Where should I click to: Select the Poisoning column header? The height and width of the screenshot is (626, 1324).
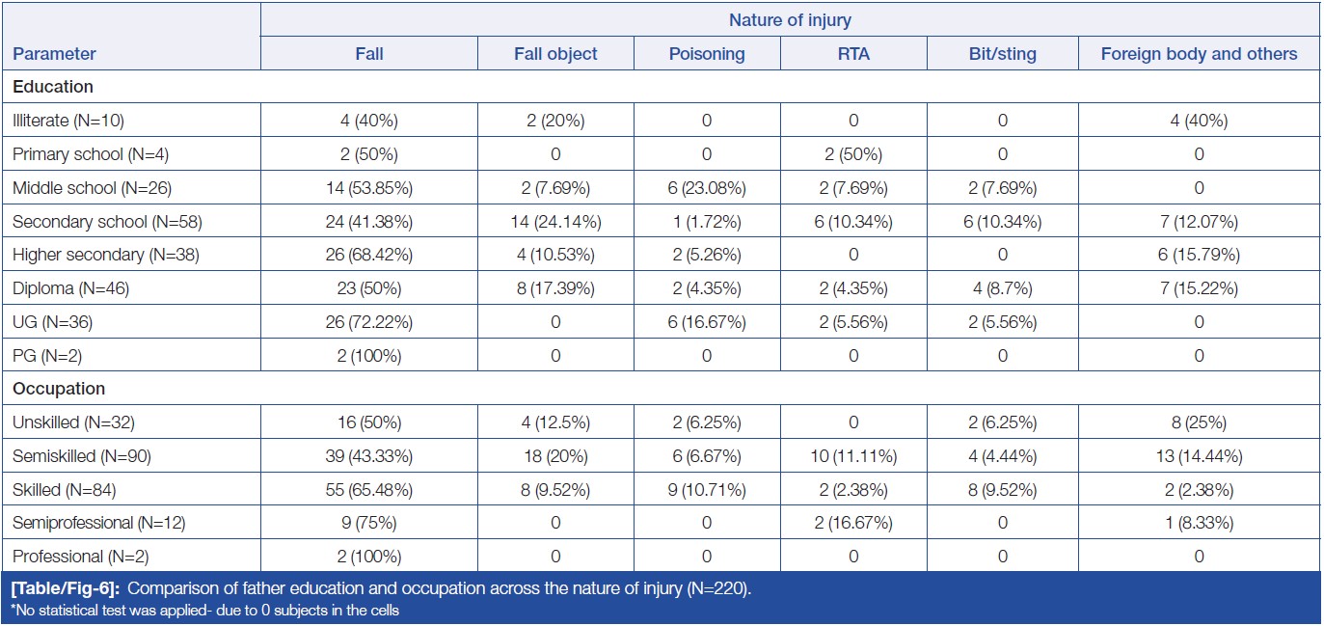coord(707,54)
